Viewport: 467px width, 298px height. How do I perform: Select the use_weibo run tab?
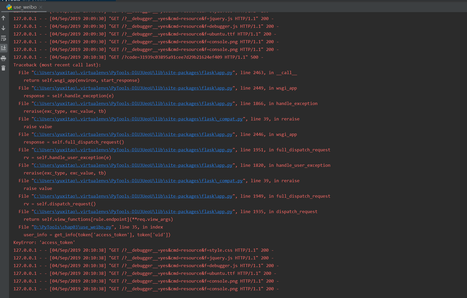pos(25,7)
